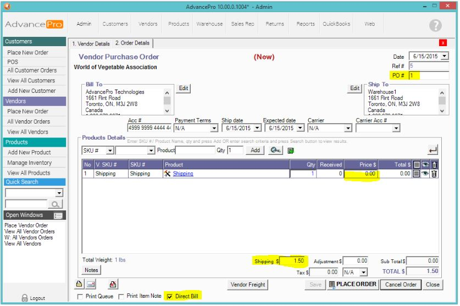Open the Payment Terms dropdown
The height and width of the screenshot is (306, 460).
tap(214, 129)
